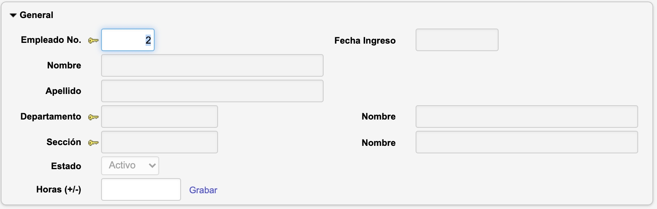
Task: Click the Grabar link
Action: [x=203, y=190]
